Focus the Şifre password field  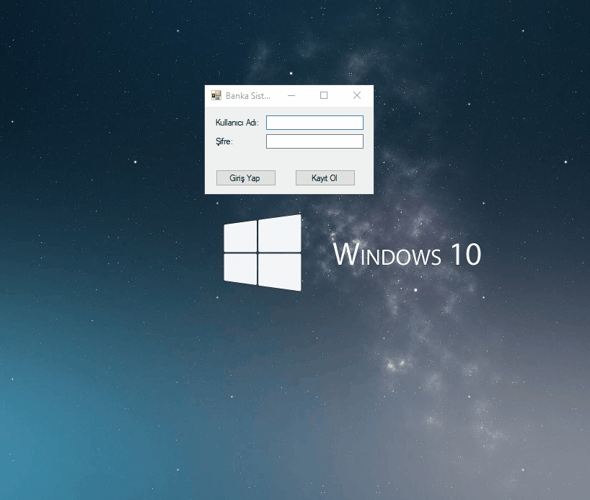314,141
